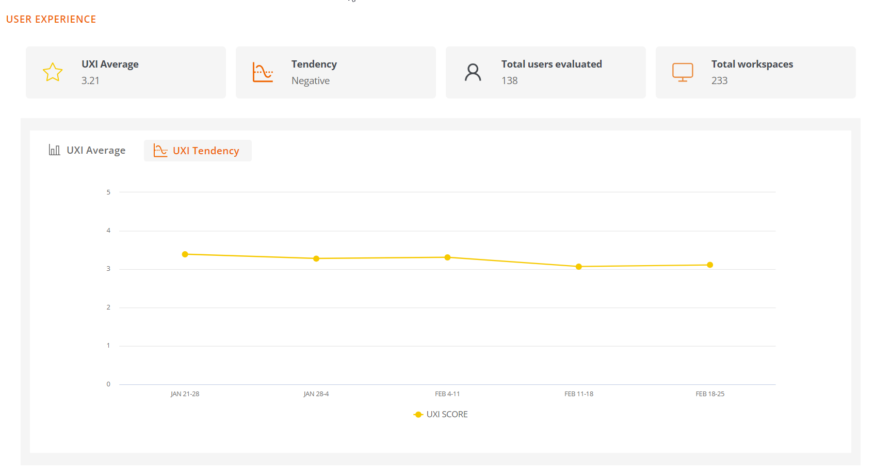875x473 pixels.
Task: Click the FEB 11-18 axis label
Action: [x=579, y=394]
